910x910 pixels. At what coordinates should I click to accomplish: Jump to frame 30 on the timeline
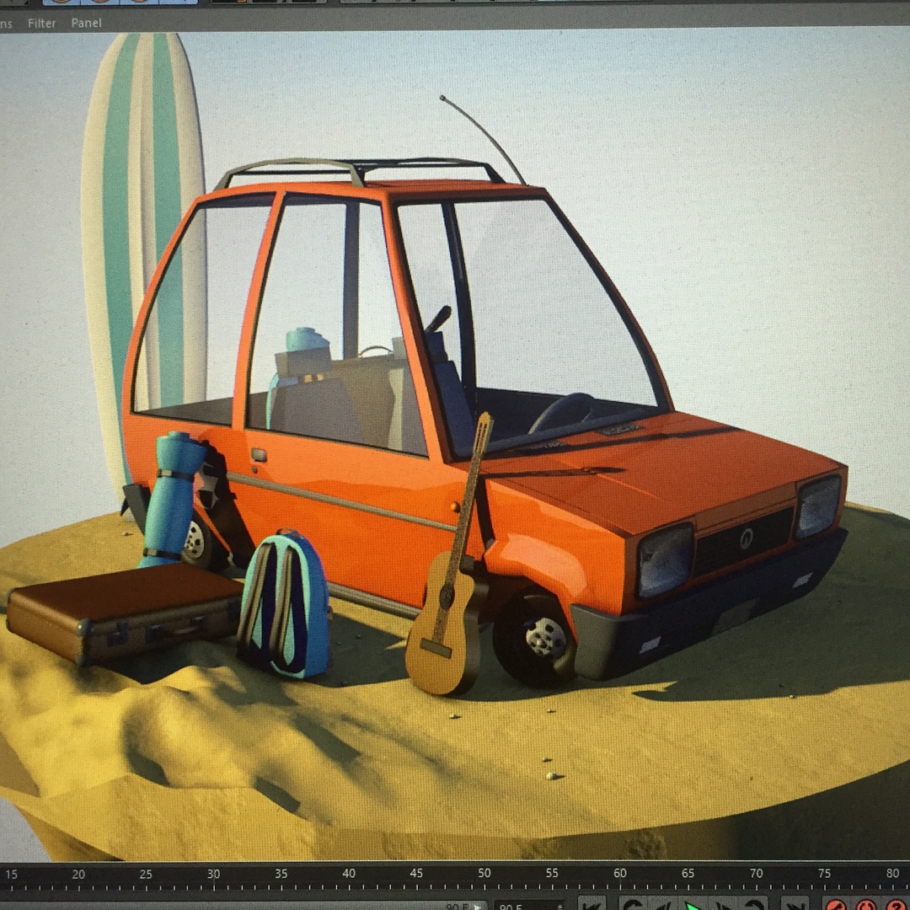pos(213,874)
